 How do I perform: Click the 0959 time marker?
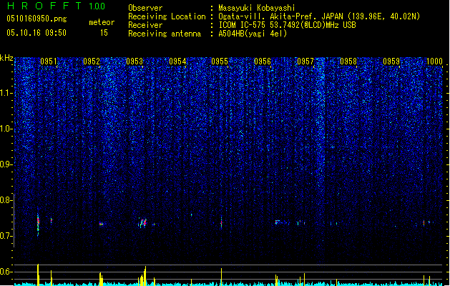[x=391, y=61]
